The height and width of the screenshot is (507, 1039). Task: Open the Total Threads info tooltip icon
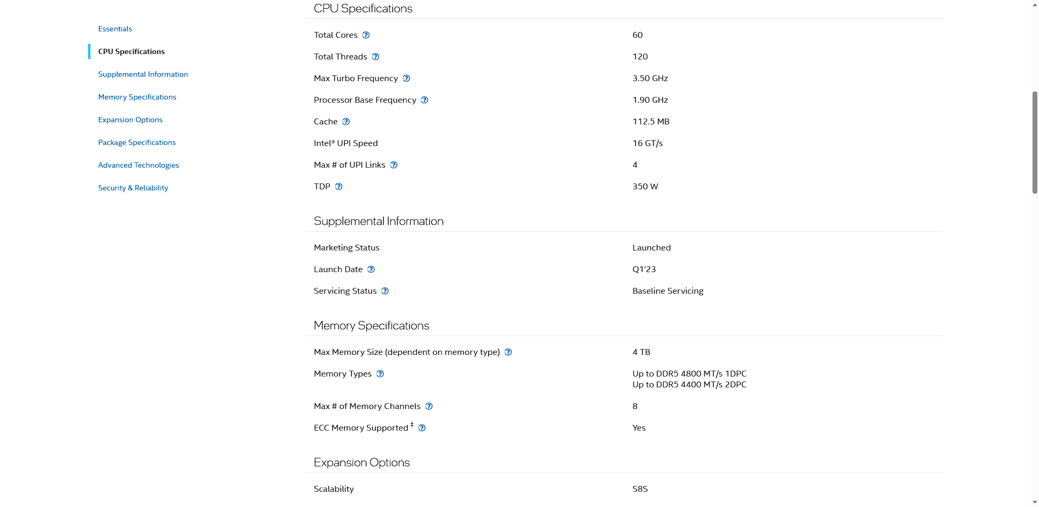(376, 57)
